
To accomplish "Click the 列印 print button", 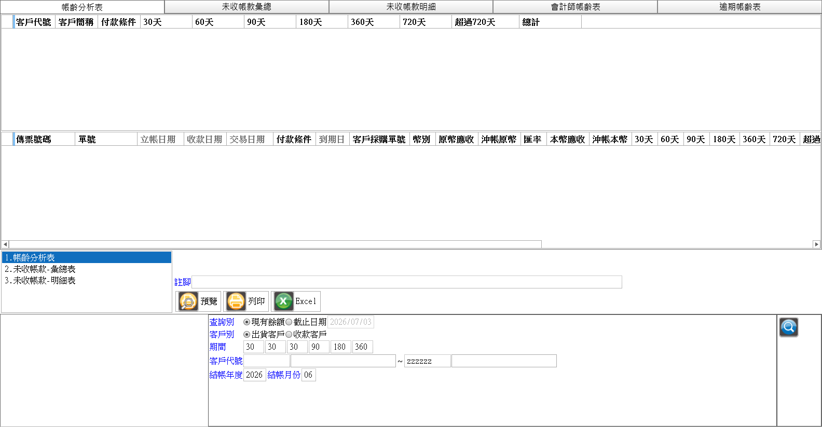I will (x=246, y=301).
